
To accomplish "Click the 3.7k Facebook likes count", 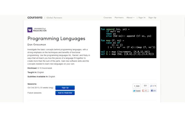I will [x=153, y=86].
